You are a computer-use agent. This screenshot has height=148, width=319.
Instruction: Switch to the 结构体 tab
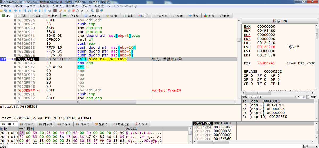pyautogui.click(x=141, y=124)
